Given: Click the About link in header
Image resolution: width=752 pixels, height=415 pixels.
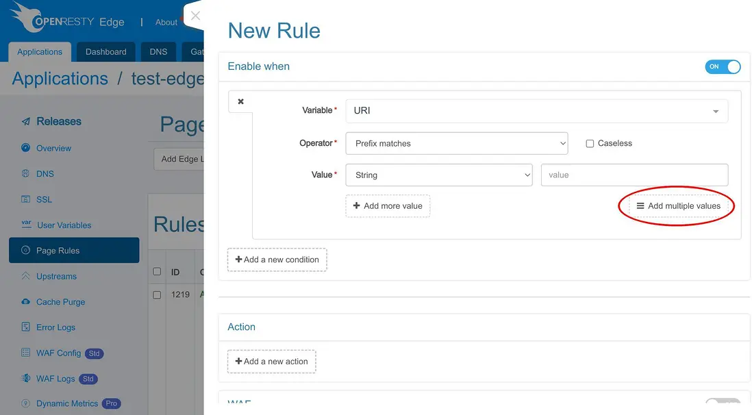Looking at the screenshot, I should pyautogui.click(x=166, y=22).
